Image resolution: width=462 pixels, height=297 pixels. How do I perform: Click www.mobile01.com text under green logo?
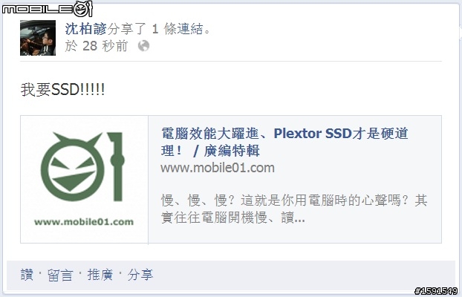(x=84, y=221)
